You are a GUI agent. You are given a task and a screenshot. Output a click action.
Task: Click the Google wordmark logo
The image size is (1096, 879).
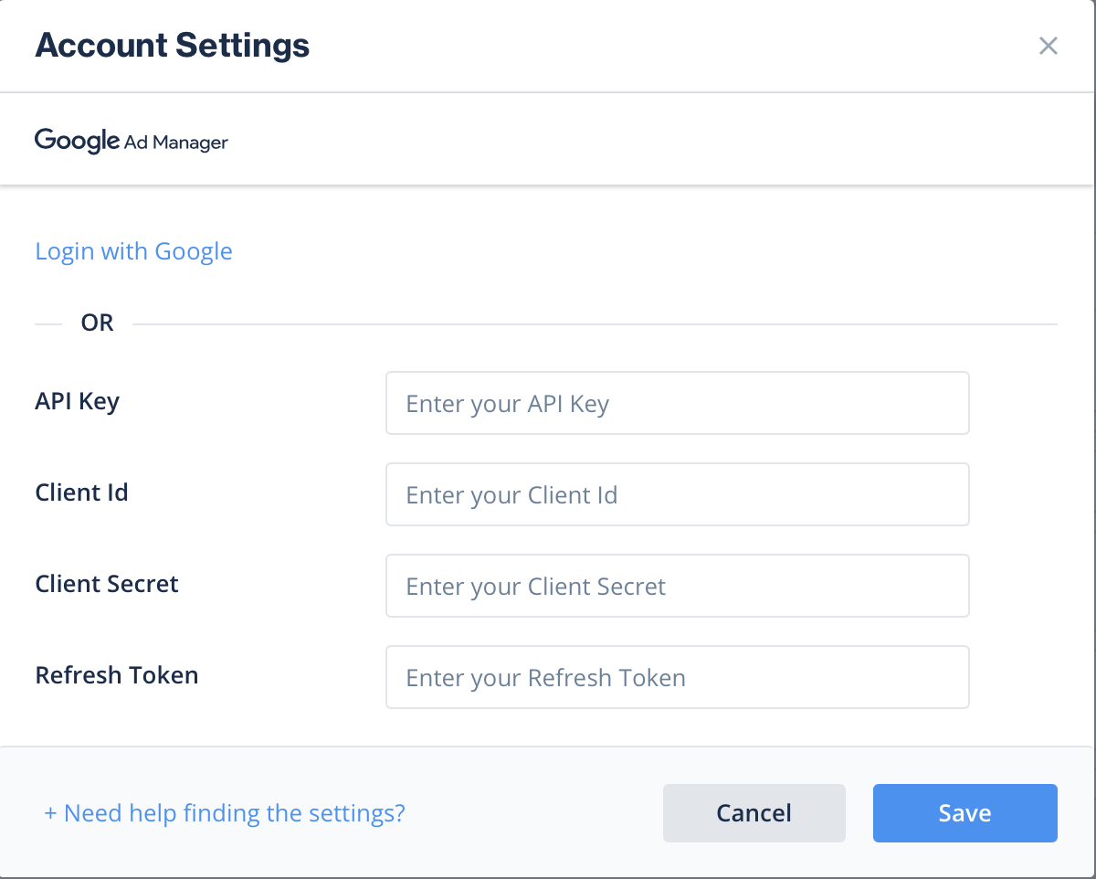click(77, 141)
